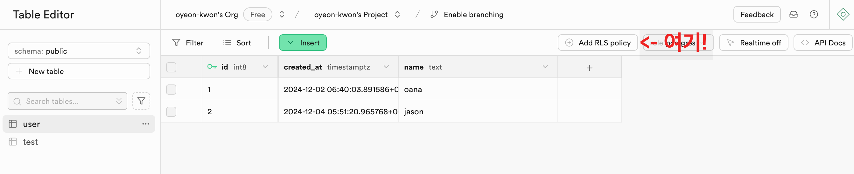Open the three-dot menu for user table
This screenshot has height=174, width=854.
tap(145, 124)
